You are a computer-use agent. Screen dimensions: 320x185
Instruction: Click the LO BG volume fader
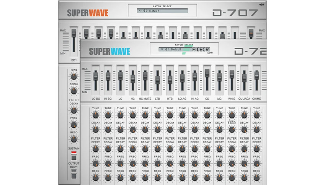(96, 76)
